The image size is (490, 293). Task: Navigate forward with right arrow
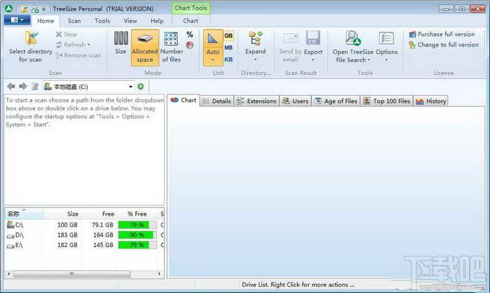(23, 86)
